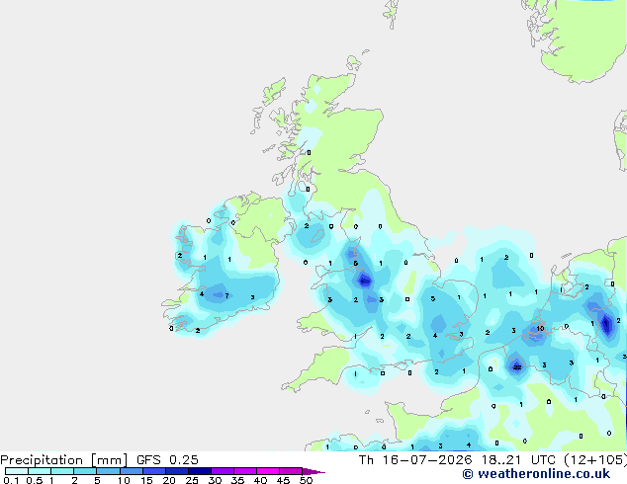Select the '18..21 UTC' time range text
Screen dimensions: 627x484
pos(518,460)
